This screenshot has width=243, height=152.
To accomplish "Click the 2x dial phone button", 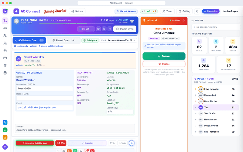I will [x=112, y=143].
